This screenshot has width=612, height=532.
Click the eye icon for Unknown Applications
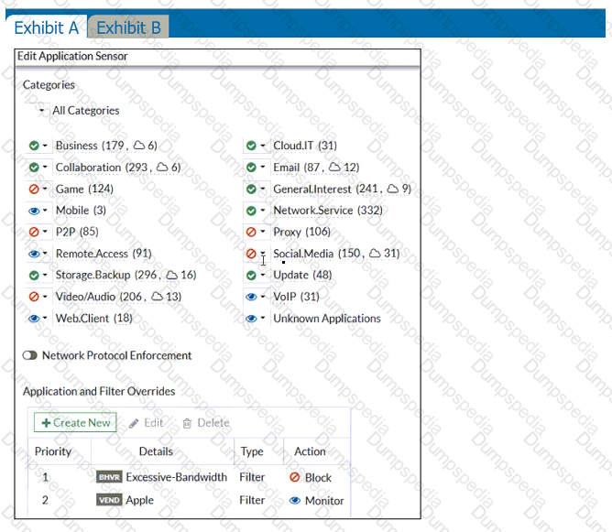pos(251,319)
